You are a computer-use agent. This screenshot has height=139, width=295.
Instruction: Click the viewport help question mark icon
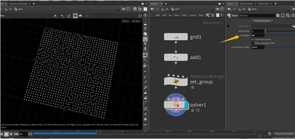[145, 16]
